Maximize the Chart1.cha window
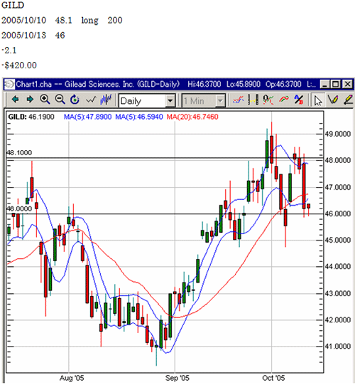 (335, 84)
